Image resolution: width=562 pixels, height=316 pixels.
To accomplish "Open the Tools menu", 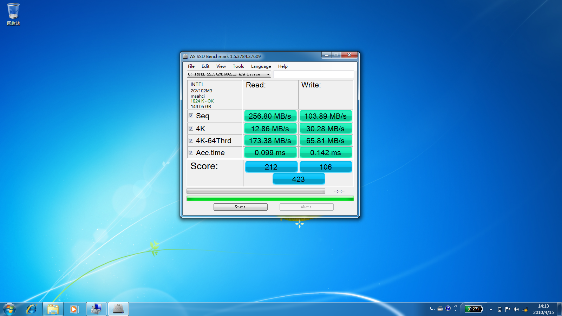I will click(238, 66).
